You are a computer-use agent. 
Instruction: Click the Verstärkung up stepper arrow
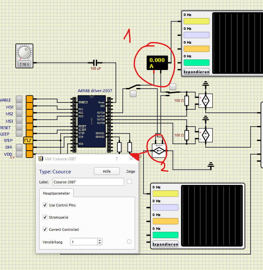tap(100, 240)
